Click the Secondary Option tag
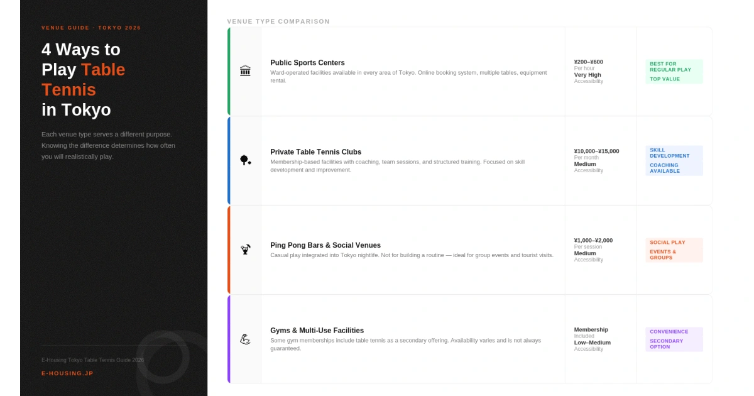This screenshot has height=396, width=754. click(666, 344)
